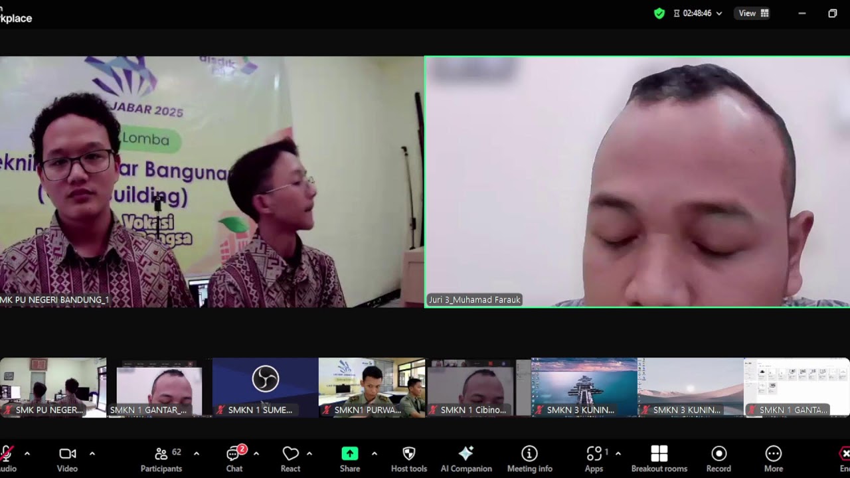Show Meeting info details

click(530, 459)
